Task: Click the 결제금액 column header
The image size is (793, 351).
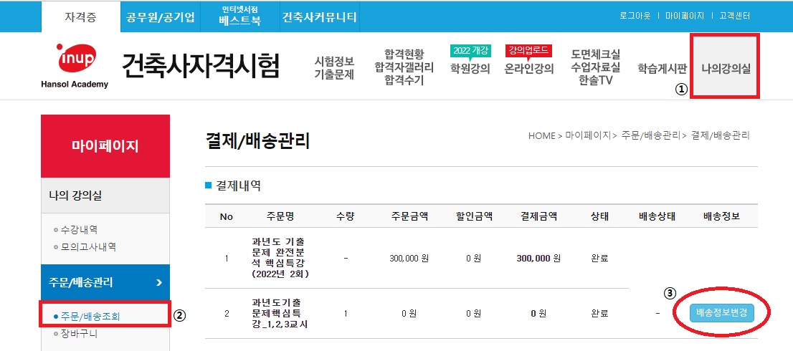Action: tap(538, 216)
